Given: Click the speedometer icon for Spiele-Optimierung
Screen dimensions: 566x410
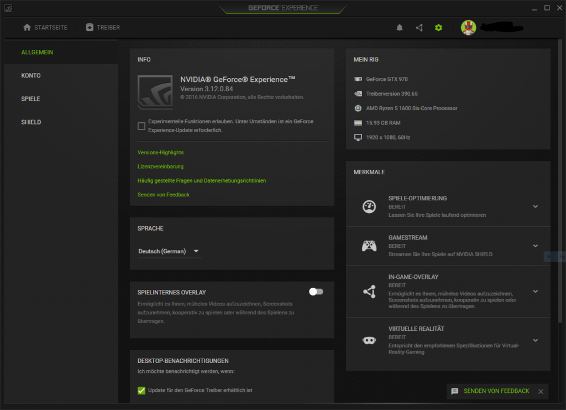Looking at the screenshot, I should pos(369,206).
